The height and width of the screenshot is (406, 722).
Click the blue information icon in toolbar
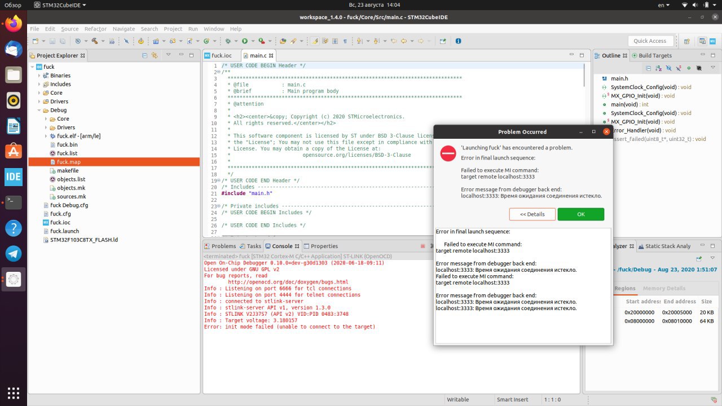pos(458,41)
